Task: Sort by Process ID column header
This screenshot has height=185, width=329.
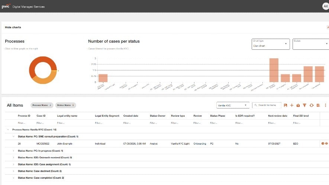Action: tap(24, 116)
